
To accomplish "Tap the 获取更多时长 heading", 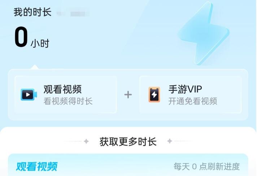I will point(128,141).
